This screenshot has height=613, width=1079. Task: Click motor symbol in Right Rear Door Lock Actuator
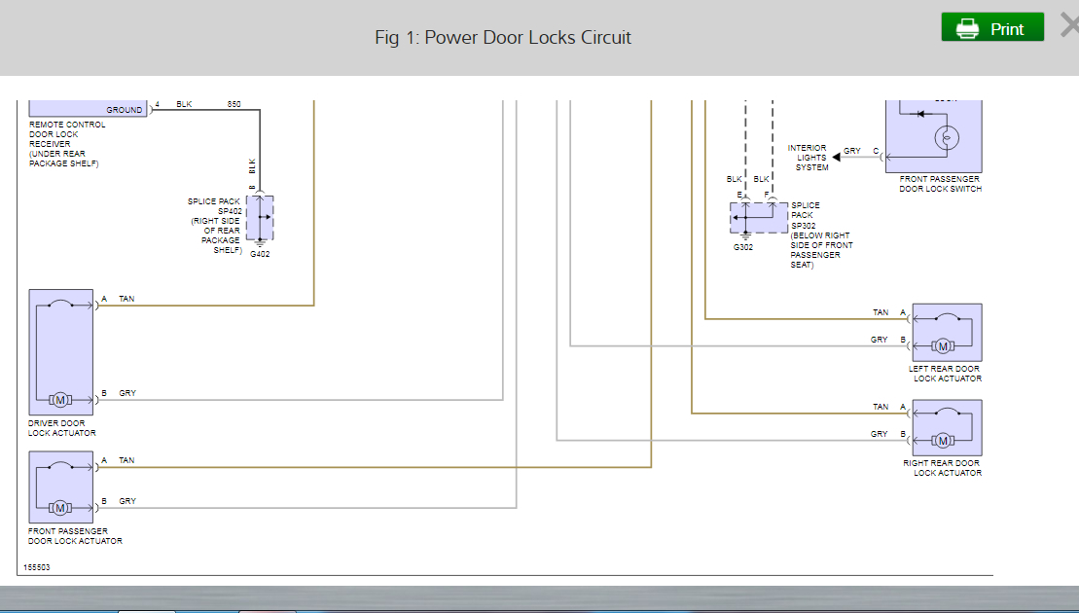click(x=942, y=441)
